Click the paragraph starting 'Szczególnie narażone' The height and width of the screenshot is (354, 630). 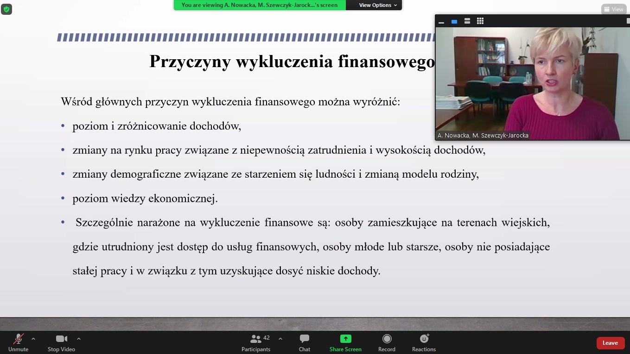pos(311,247)
